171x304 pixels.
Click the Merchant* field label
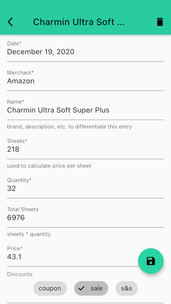coord(21,73)
